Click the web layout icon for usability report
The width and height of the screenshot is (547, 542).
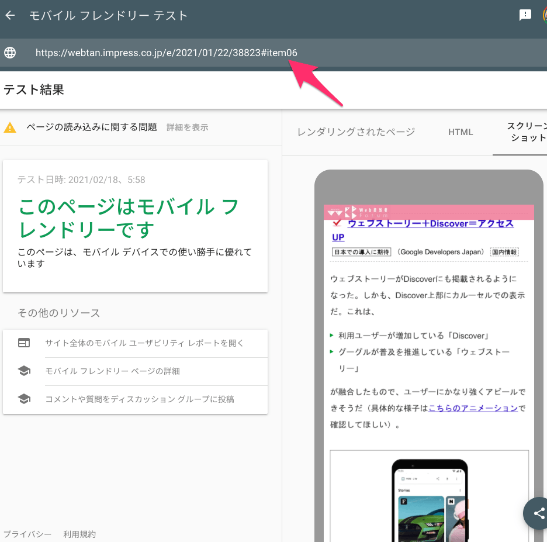pos(24,343)
